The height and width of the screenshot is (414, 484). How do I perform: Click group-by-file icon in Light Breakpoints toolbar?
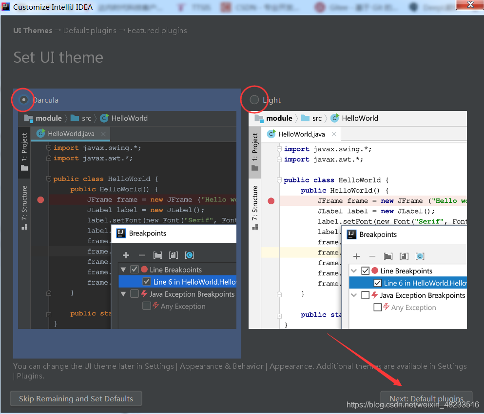(404, 256)
